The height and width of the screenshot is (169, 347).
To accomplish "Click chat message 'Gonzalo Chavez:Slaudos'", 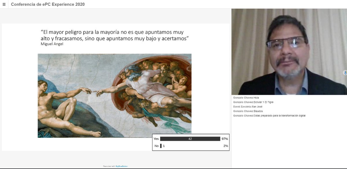I will tap(248, 111).
